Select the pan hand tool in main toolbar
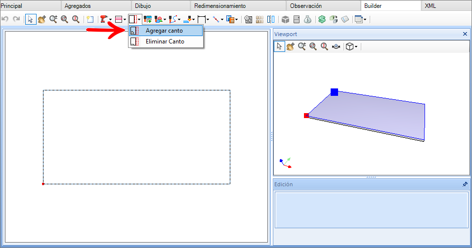Viewport: 472px width, 248px height. point(42,20)
